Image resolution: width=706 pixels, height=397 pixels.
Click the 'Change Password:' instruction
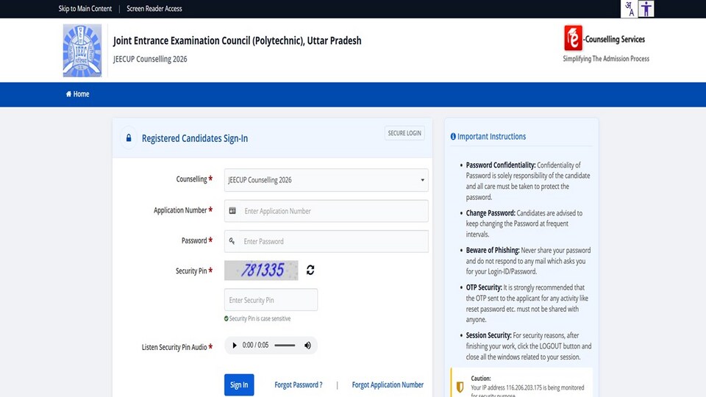(x=491, y=213)
